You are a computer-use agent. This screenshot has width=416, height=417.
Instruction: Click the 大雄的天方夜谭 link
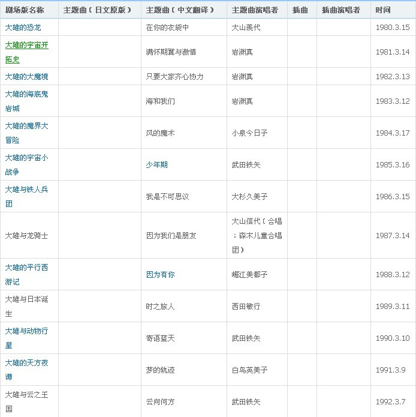26,363
